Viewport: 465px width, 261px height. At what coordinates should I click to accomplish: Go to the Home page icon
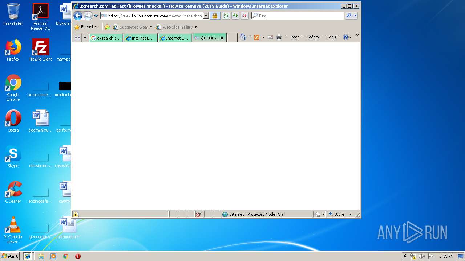[x=243, y=37]
